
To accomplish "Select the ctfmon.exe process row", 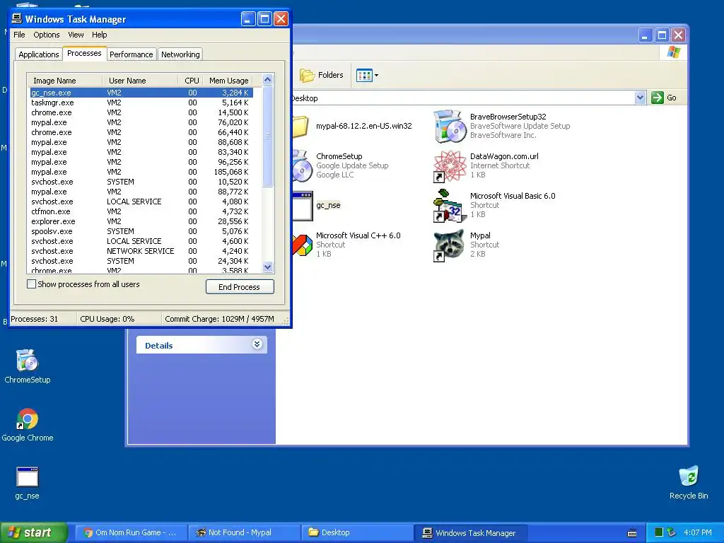I will 141,211.
